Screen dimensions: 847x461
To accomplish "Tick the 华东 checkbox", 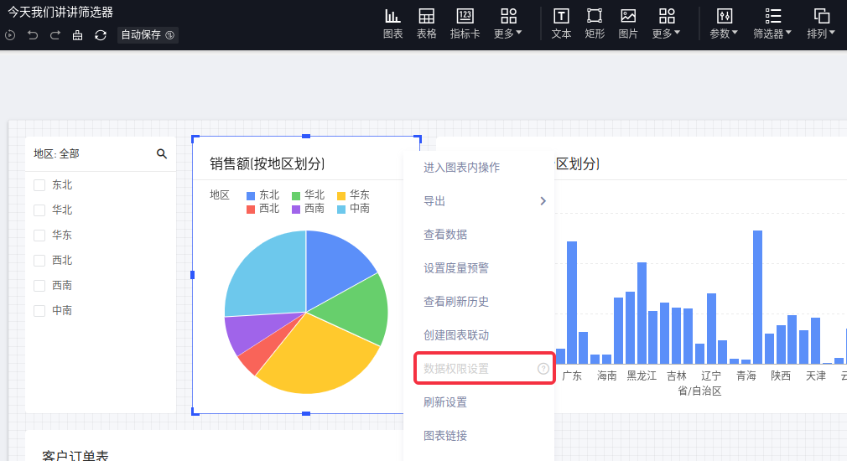I will tap(39, 236).
